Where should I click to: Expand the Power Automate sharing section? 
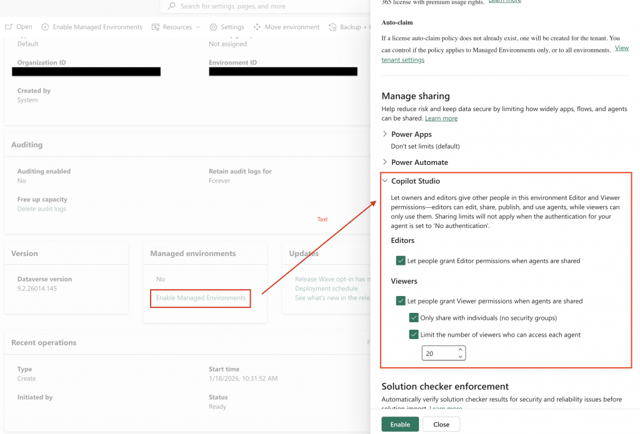point(385,162)
